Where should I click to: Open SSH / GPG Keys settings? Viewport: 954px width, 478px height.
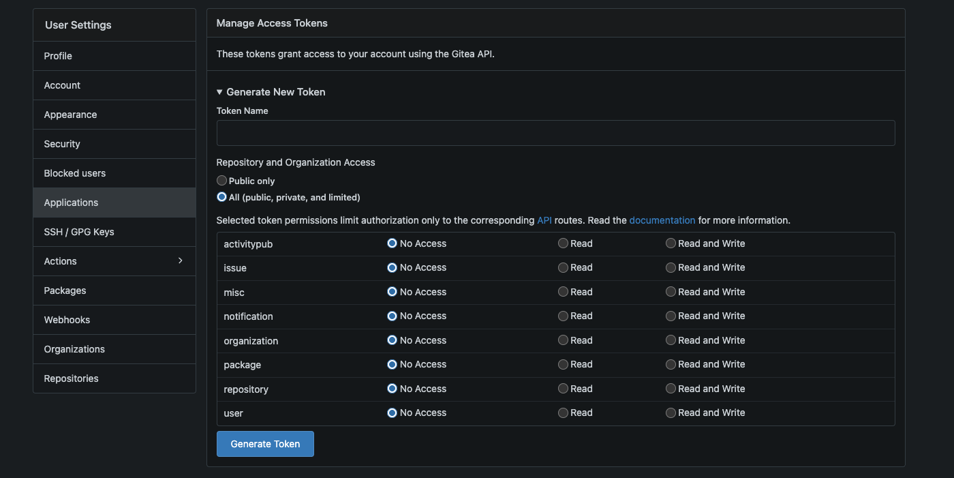click(79, 232)
